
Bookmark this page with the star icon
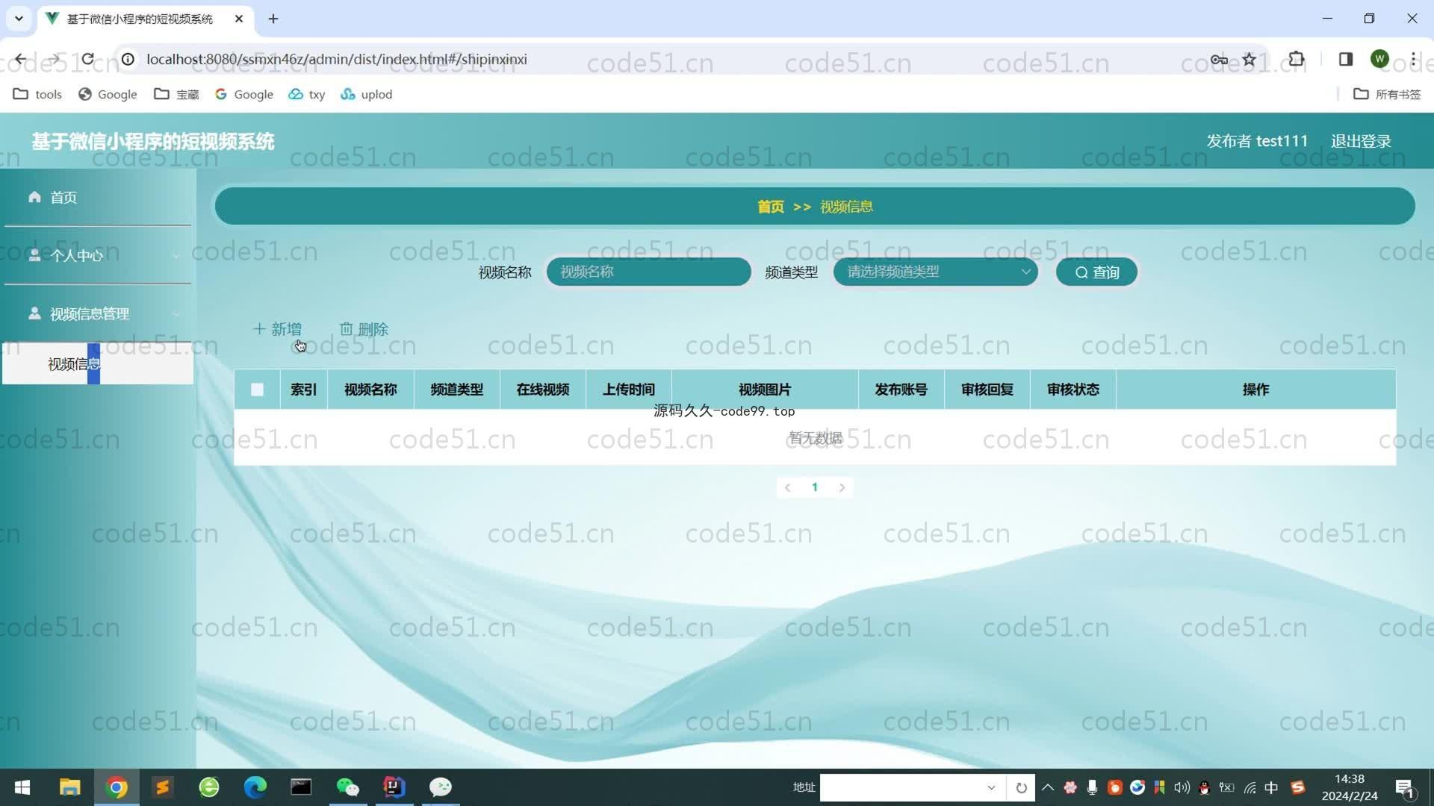1249,59
